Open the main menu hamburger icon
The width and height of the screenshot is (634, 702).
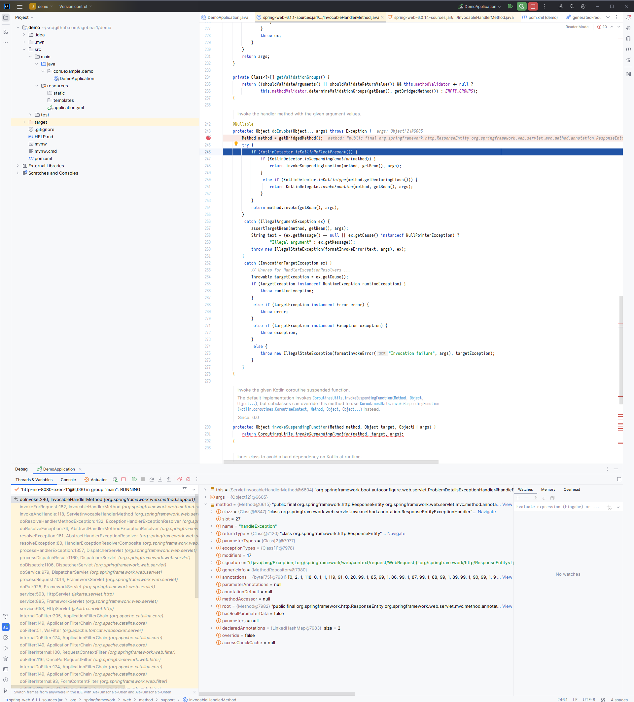20,6
